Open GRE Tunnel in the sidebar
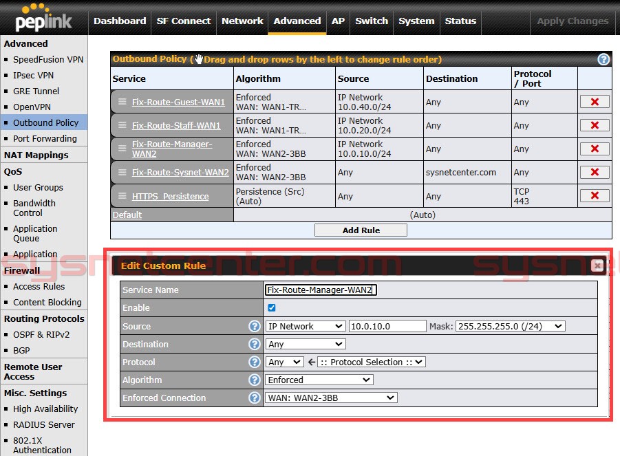The width and height of the screenshot is (620, 456). (x=36, y=91)
